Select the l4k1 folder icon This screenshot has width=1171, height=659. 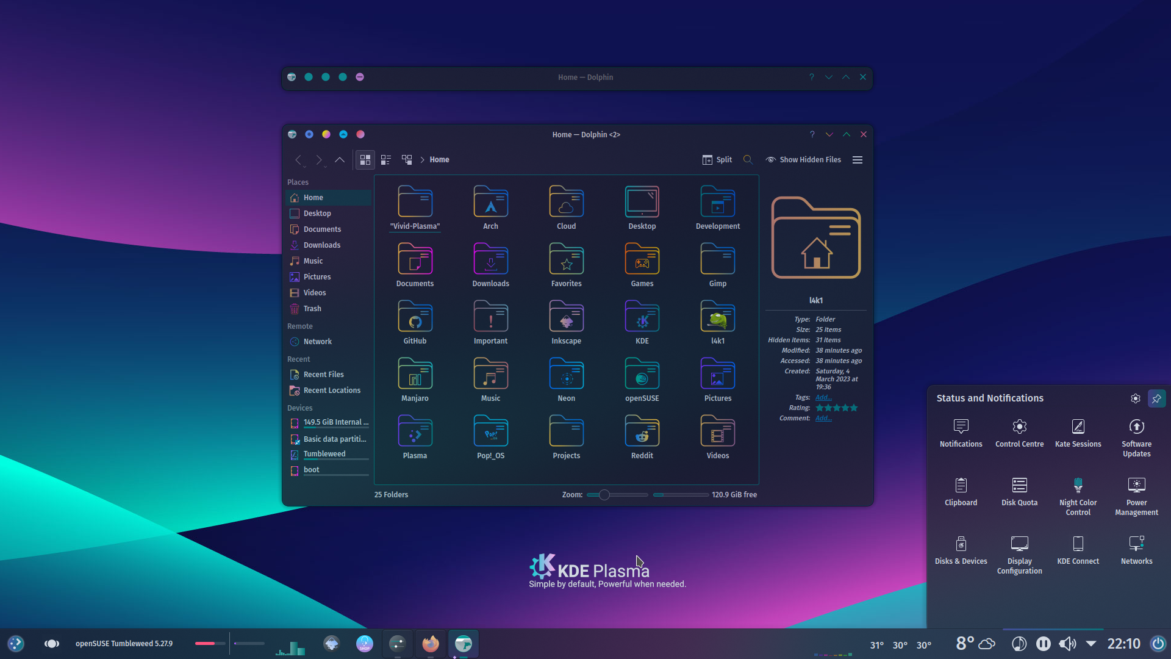tap(718, 316)
